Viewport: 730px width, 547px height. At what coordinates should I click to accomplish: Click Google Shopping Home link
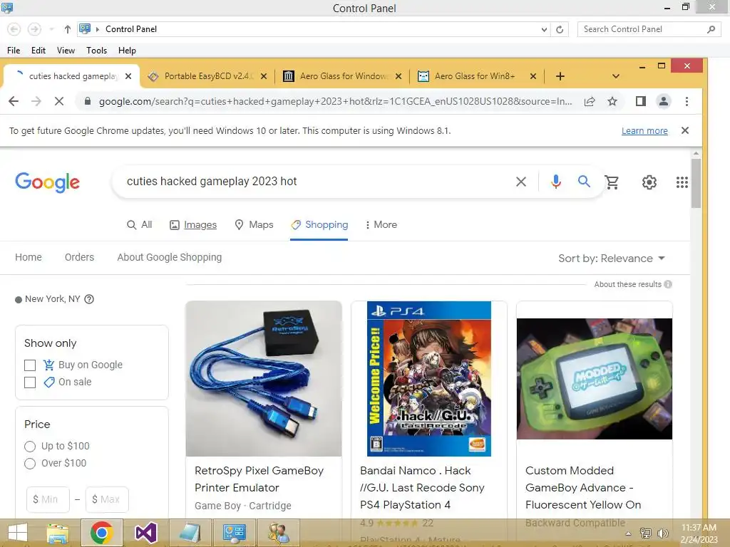pyautogui.click(x=29, y=257)
